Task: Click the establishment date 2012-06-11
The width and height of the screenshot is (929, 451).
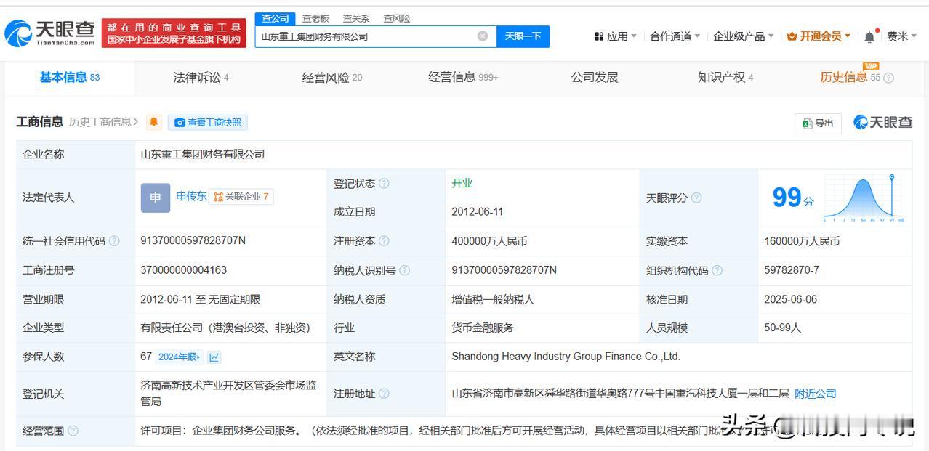Action: tap(478, 211)
